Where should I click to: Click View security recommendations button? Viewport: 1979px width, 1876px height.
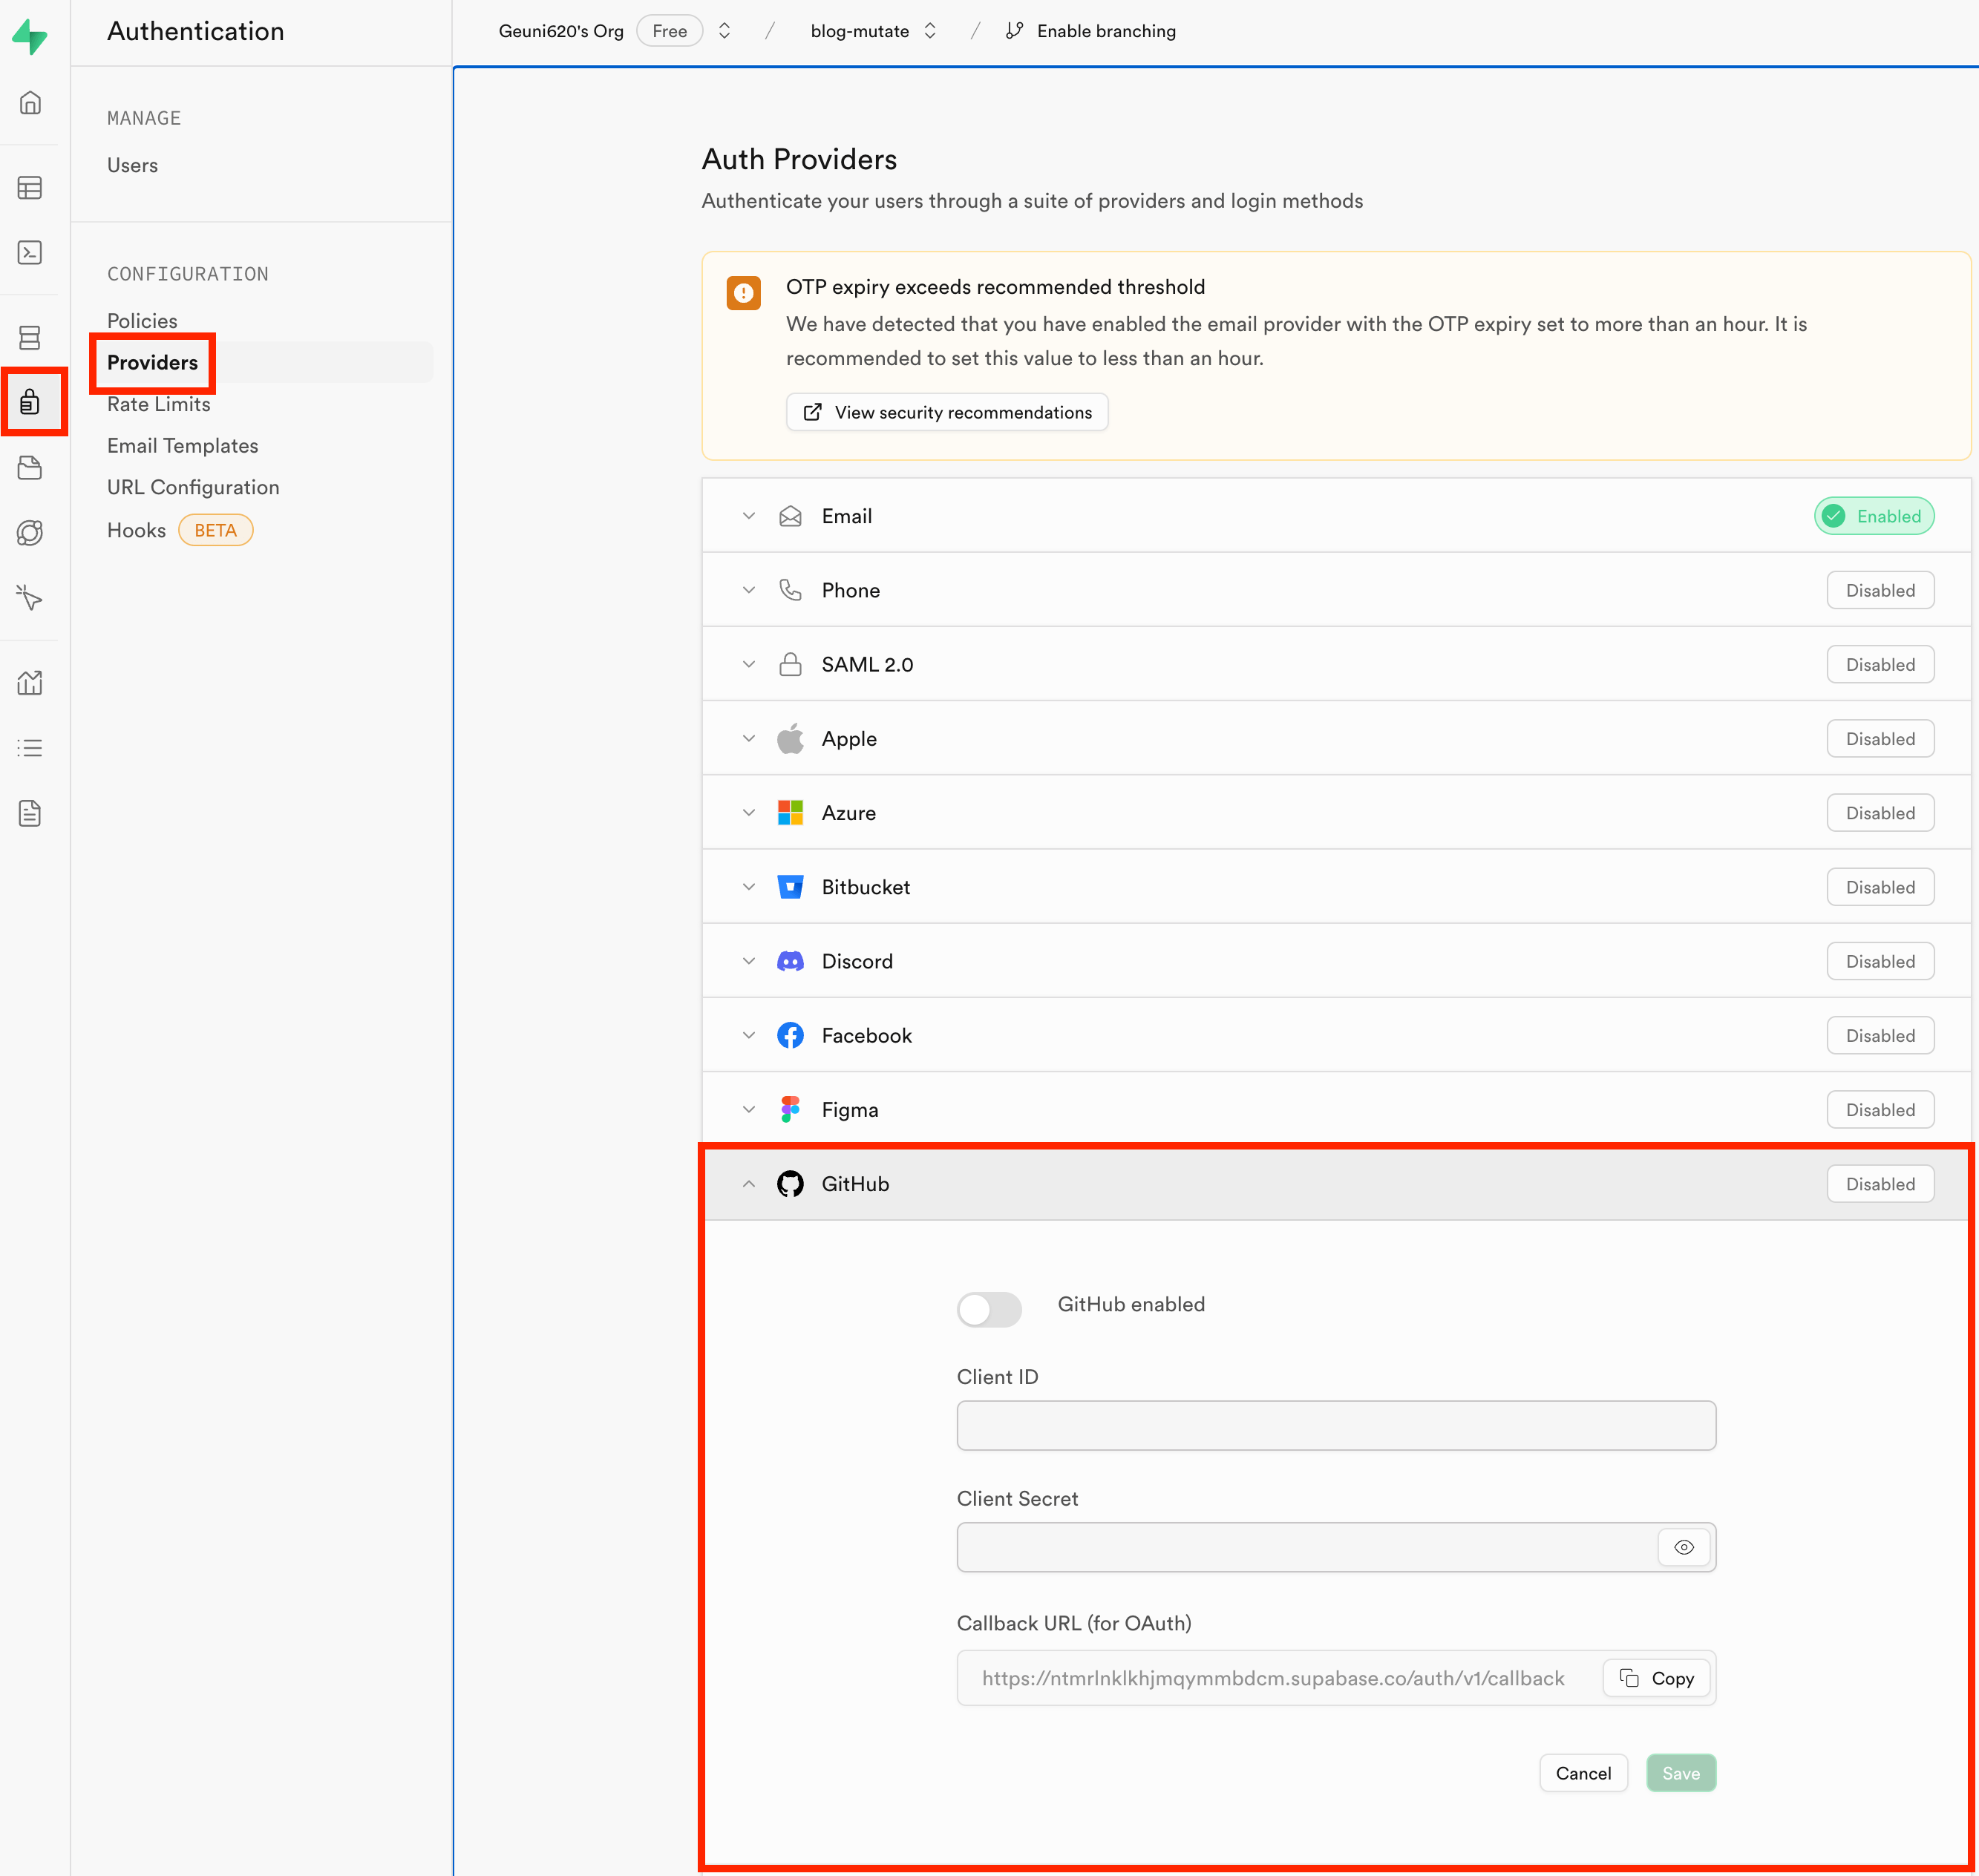tap(946, 412)
